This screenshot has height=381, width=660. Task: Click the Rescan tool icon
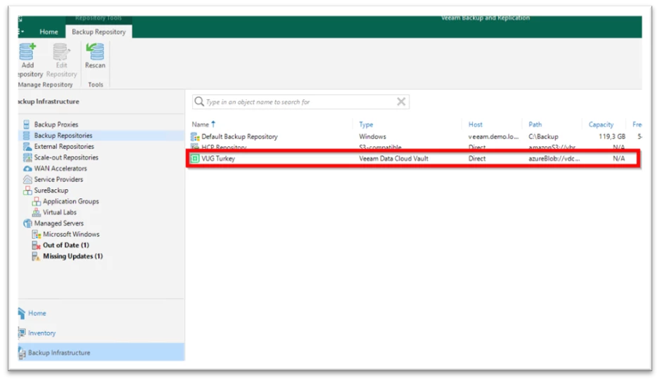point(95,52)
